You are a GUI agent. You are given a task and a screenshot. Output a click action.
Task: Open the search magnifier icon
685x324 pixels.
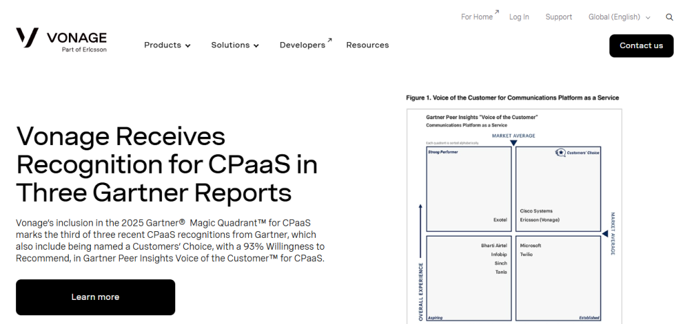click(x=670, y=17)
